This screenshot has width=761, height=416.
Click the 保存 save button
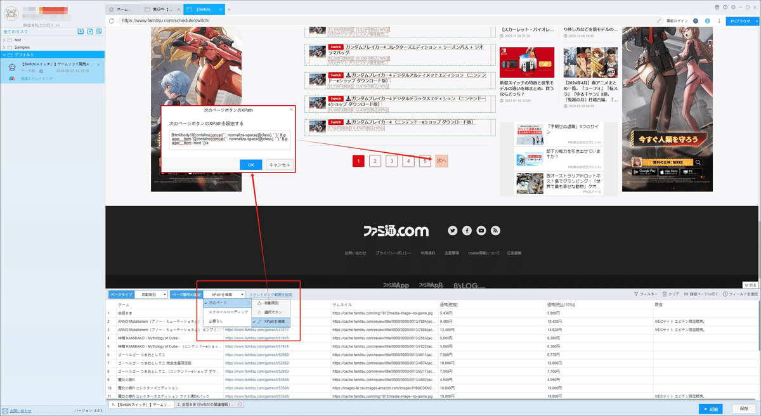pyautogui.click(x=745, y=409)
